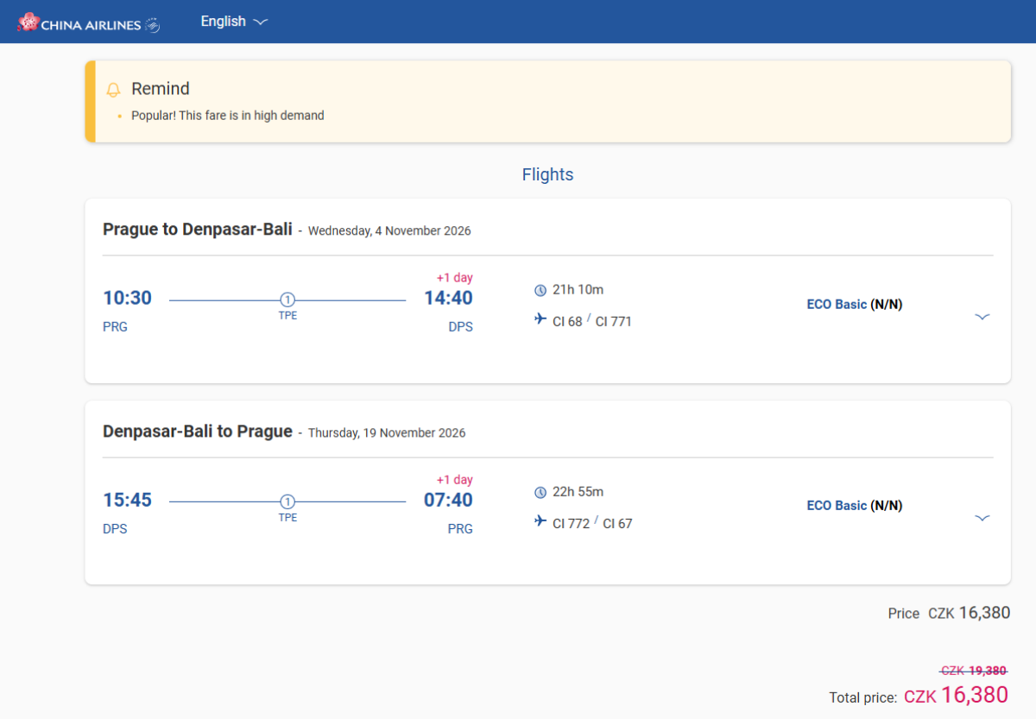Viewport: 1036px width, 719px height.
Task: Expand Denpasar-Bali to Prague flight details
Action: (x=982, y=518)
